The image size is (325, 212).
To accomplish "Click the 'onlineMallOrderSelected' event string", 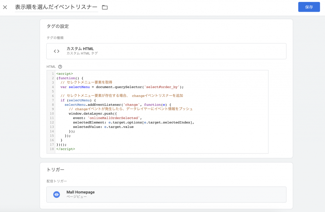I will (x=114, y=118).
